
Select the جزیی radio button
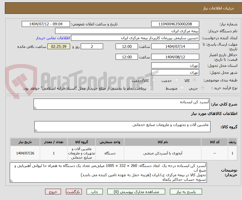(x=202, y=88)
